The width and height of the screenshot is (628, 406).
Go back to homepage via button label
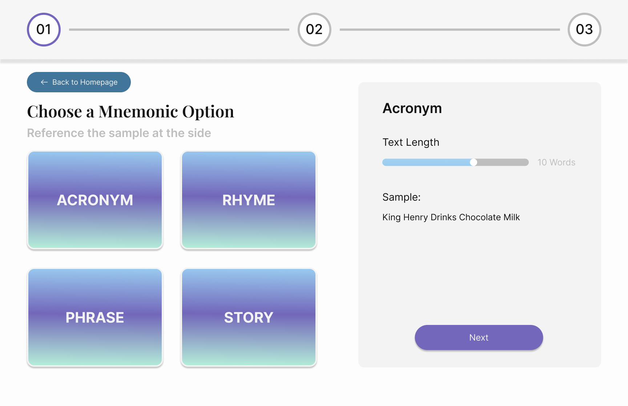(85, 82)
